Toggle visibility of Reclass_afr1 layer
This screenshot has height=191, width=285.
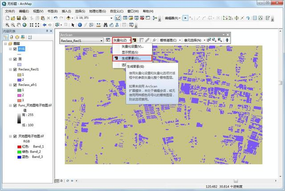[15, 85]
